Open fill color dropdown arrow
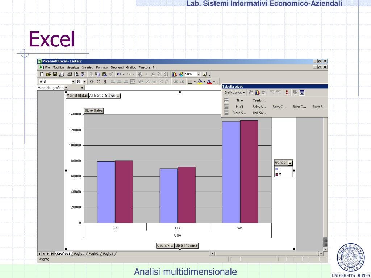This screenshot has height=278, width=371. [x=204, y=82]
